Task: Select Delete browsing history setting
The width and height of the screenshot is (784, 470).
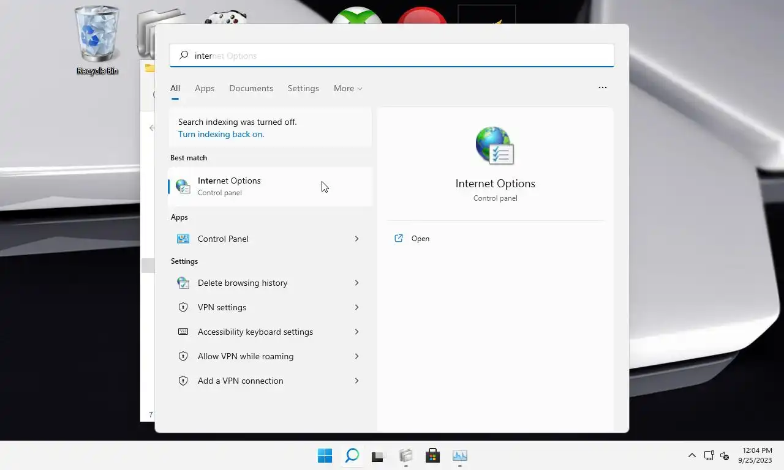Action: tap(269, 283)
